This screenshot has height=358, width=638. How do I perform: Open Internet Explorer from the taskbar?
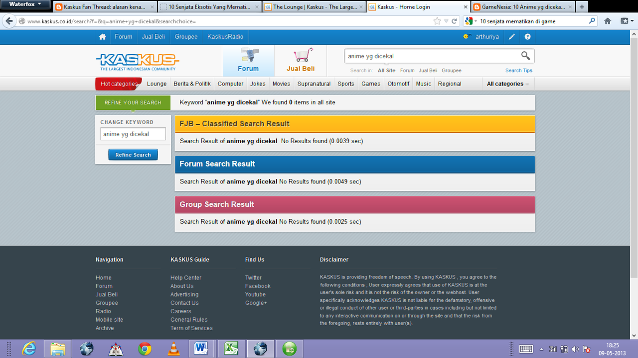pyautogui.click(x=29, y=349)
